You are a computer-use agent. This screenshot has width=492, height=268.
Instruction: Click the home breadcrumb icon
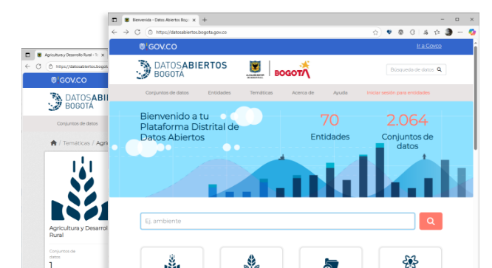tap(54, 143)
